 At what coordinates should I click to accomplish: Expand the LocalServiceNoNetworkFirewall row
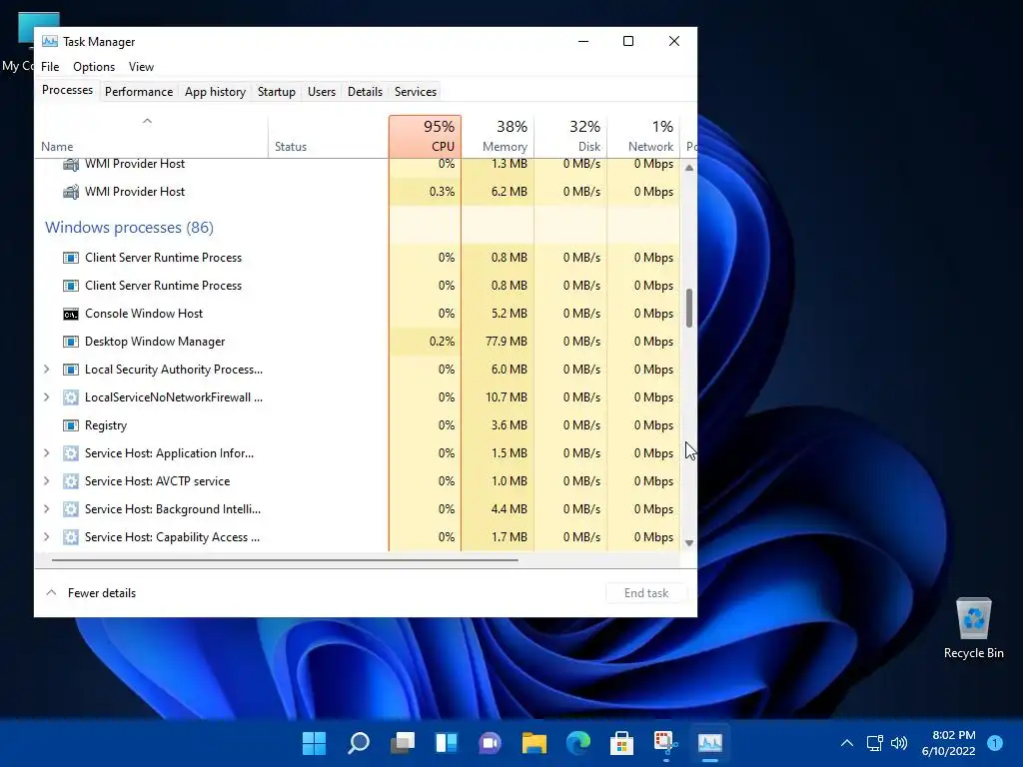click(46, 397)
